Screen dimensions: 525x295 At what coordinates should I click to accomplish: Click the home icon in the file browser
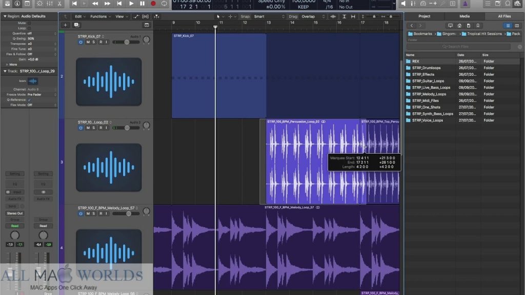coord(460,25)
